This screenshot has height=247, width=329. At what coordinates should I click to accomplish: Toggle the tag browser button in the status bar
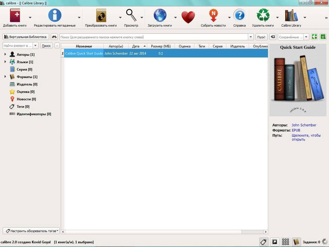coord(264,242)
